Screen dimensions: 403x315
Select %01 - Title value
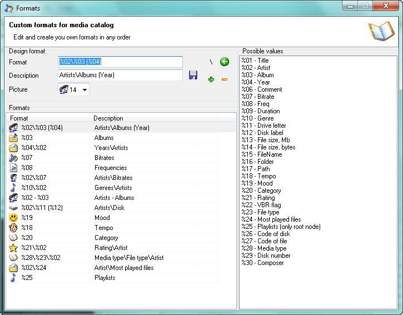255,61
